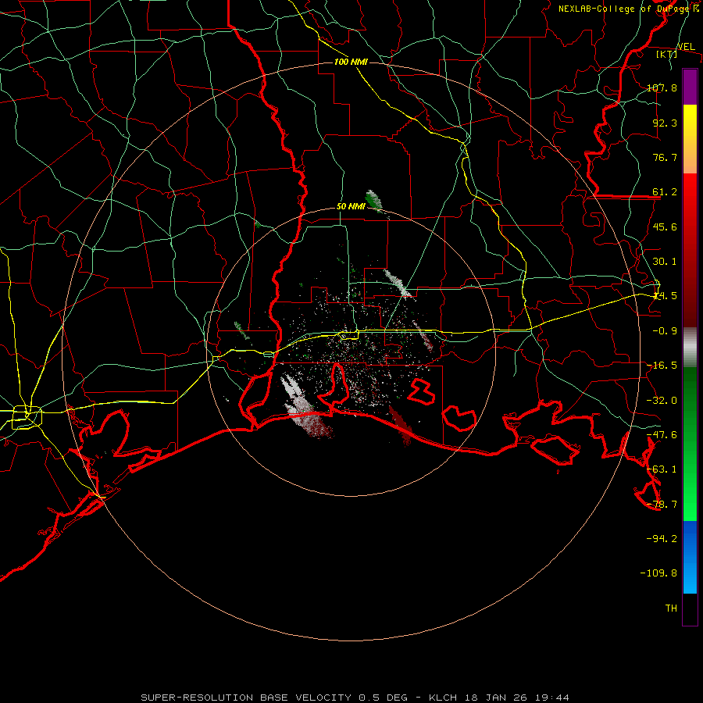Viewport: 703px width, 703px height.
Task: Click the -109.8 velocity scale value
Action: (658, 573)
